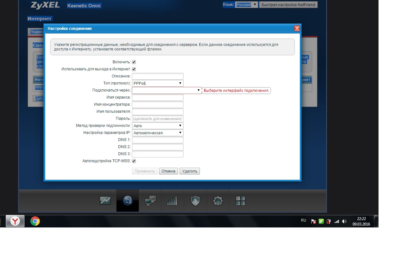412x257 pixels.
Task: Open the Тип (протокол) PPPoE dropdown
Action: 158,84
